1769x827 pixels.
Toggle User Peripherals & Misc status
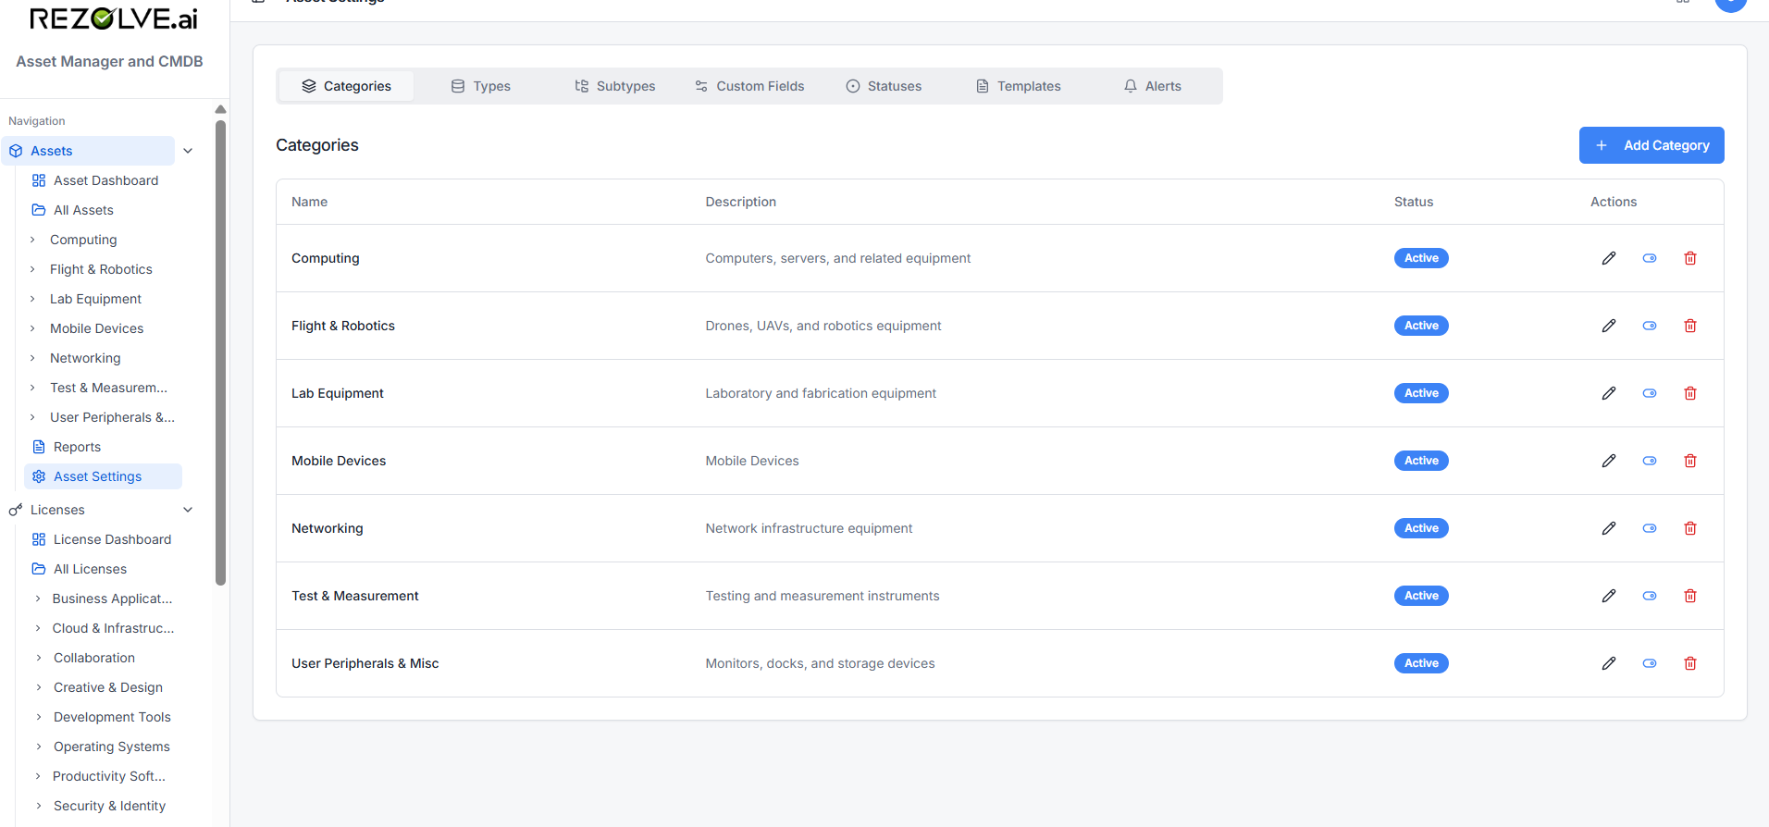[x=1650, y=663]
